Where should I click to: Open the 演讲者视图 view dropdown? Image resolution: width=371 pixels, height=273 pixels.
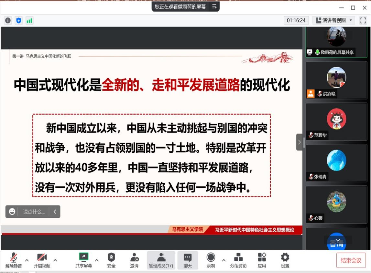click(x=335, y=20)
